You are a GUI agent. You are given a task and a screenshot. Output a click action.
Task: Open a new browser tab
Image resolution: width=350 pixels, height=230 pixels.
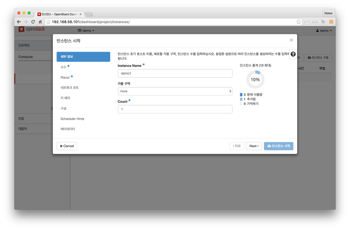tap(89, 14)
